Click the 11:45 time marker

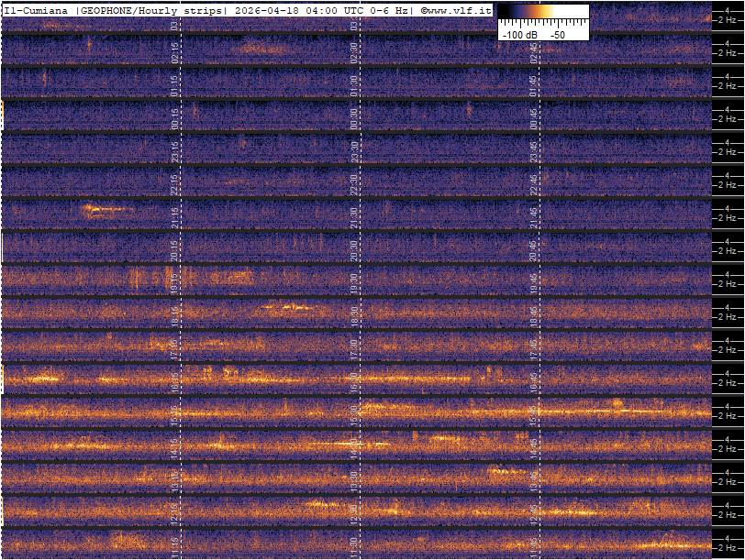534,546
